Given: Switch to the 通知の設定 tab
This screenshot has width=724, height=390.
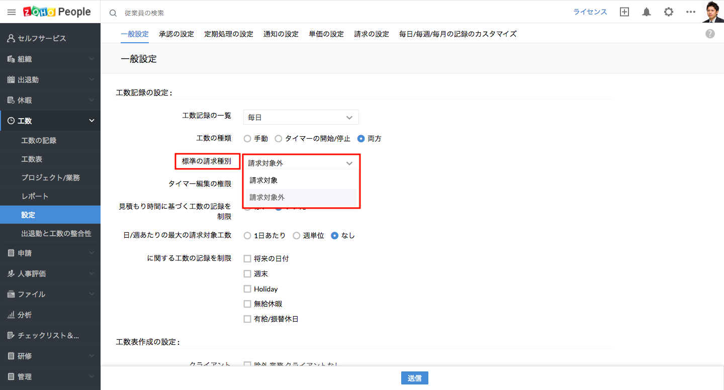Looking at the screenshot, I should click(x=281, y=34).
